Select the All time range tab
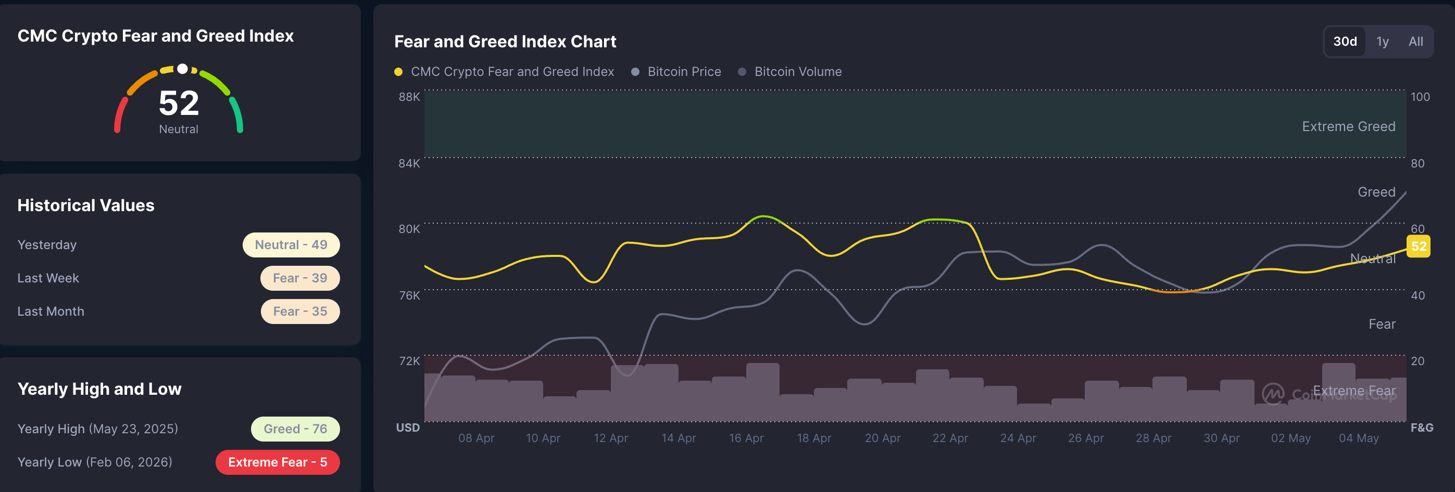Viewport: 1455px width, 492px height. tap(1415, 41)
